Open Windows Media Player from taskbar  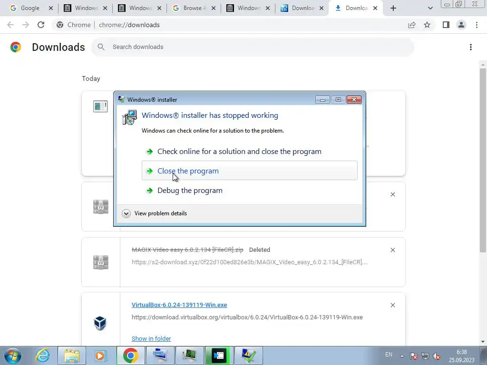coord(101,355)
